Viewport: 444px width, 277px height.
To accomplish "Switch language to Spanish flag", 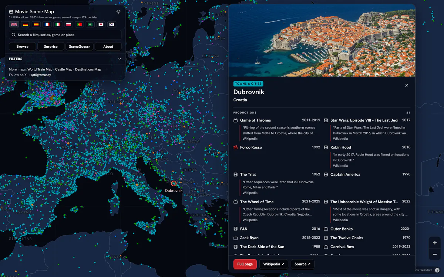I will 36,24.
